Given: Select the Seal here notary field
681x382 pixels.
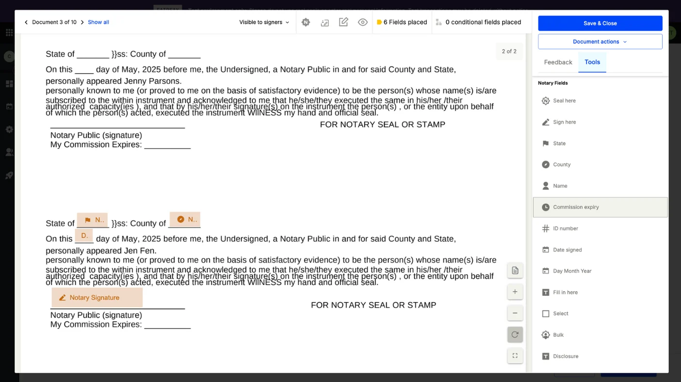Looking at the screenshot, I should 600,101.
